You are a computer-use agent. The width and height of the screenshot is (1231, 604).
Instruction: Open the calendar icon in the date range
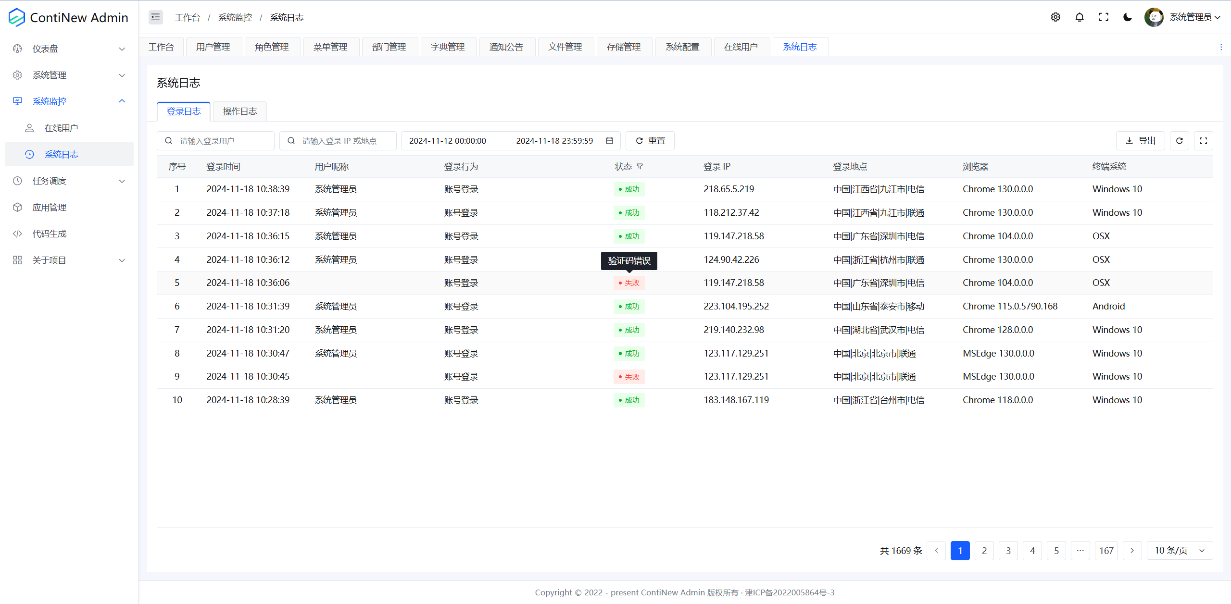tap(610, 141)
